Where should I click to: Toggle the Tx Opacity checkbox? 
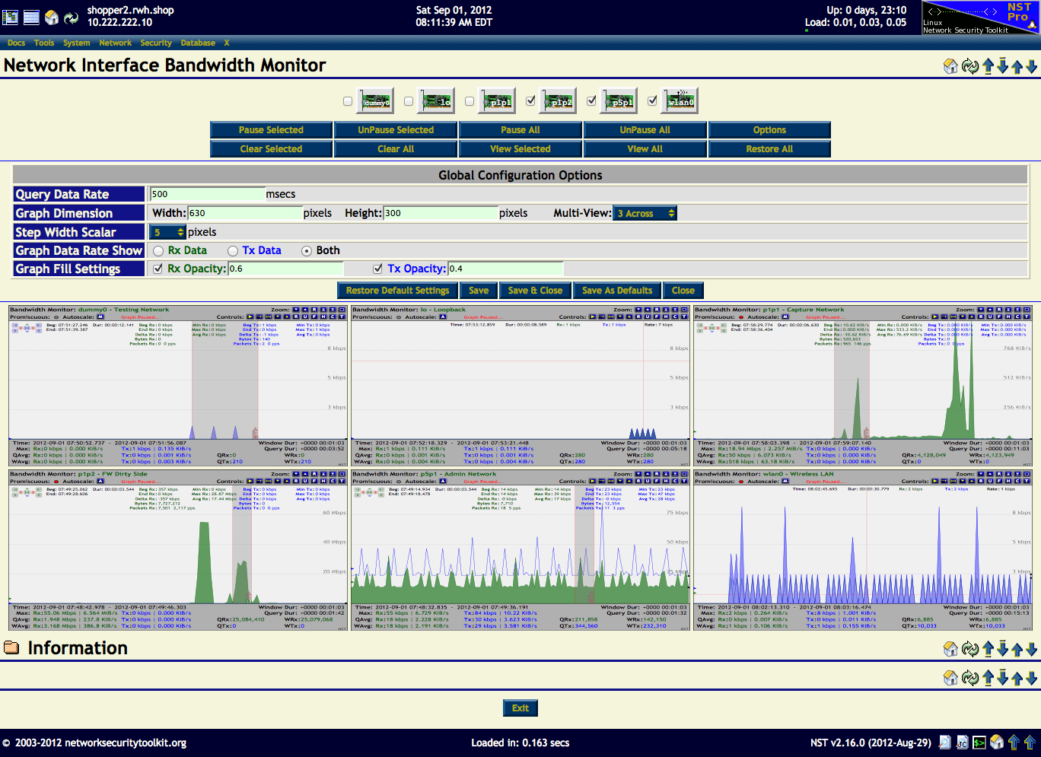coord(377,269)
